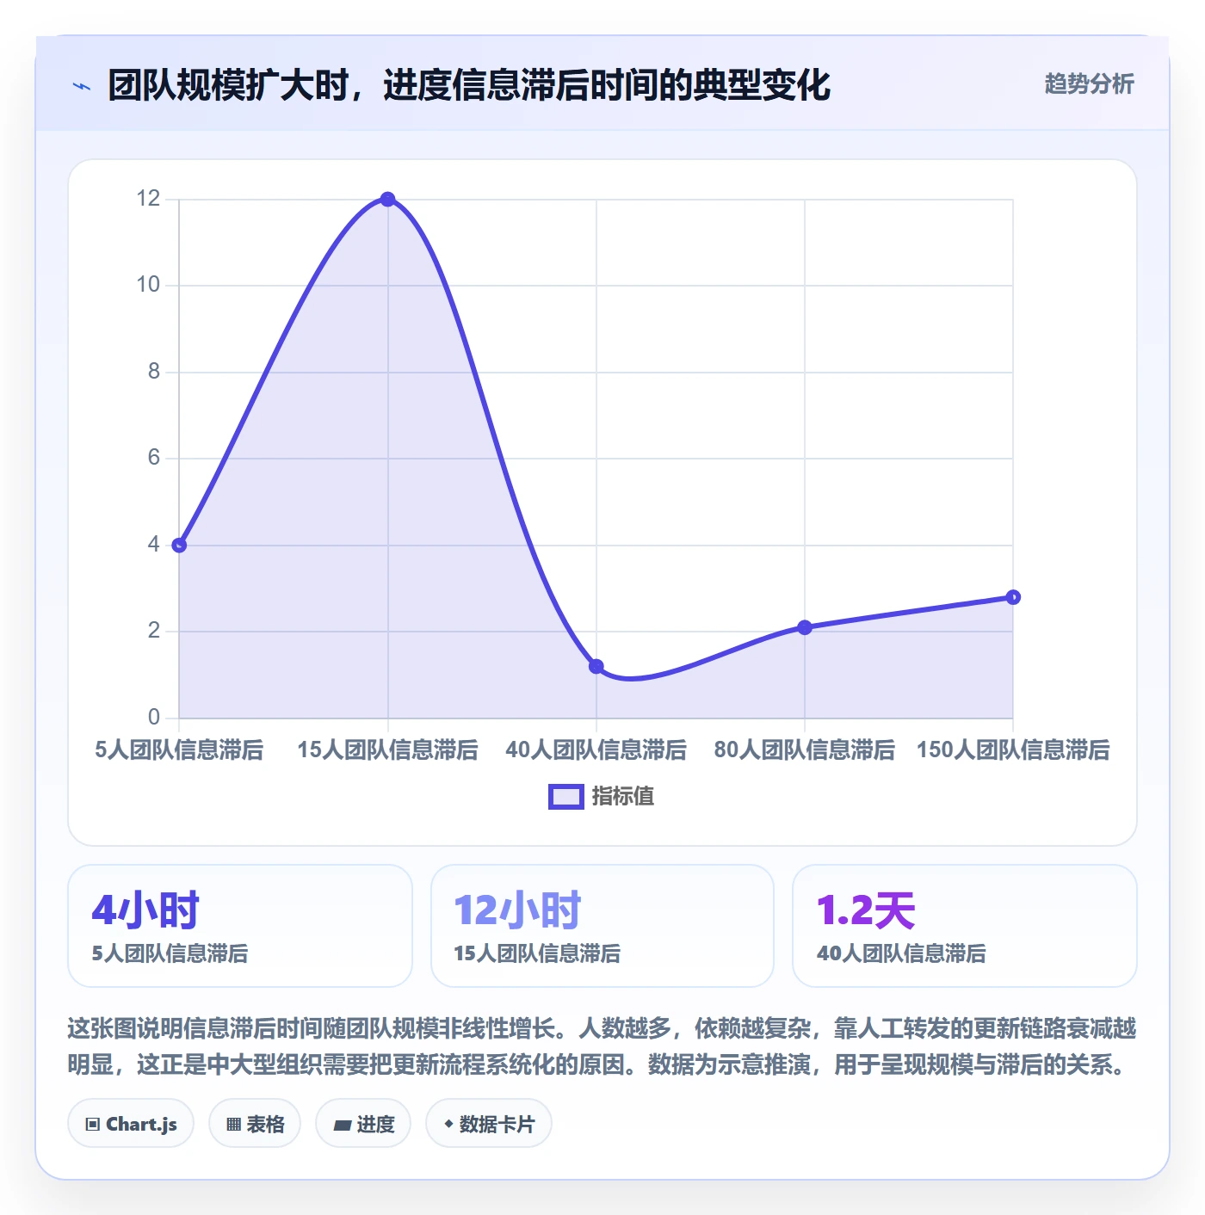Open the 12小时 stat card
Image resolution: width=1205 pixels, height=1215 pixels.
click(x=602, y=926)
